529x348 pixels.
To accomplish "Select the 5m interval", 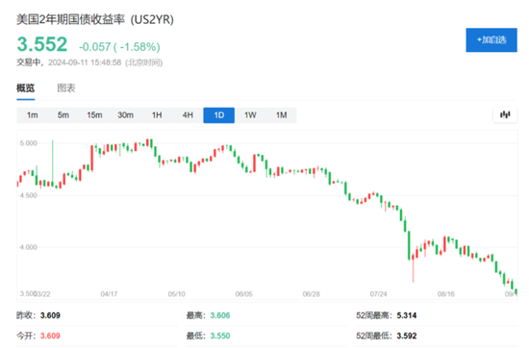I will pos(63,115).
